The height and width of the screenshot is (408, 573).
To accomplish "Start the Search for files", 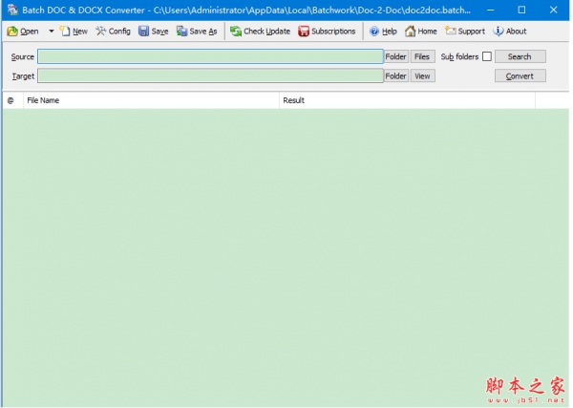I will point(520,56).
